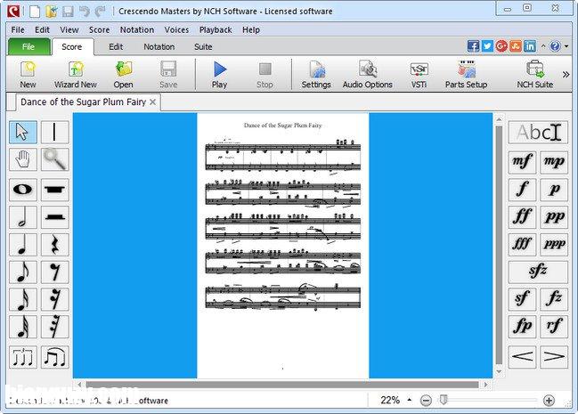
Task: Select the eighth rest tool
Action: pyautogui.click(x=54, y=272)
